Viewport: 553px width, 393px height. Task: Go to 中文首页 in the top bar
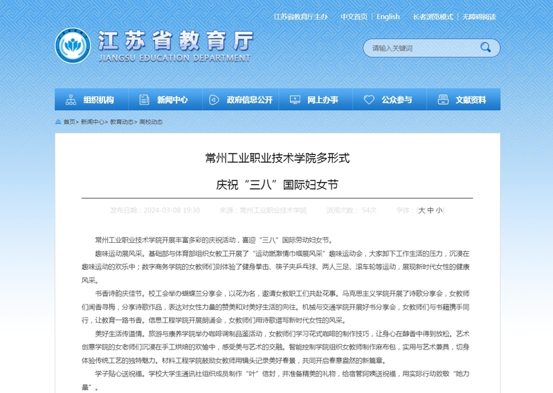click(354, 17)
